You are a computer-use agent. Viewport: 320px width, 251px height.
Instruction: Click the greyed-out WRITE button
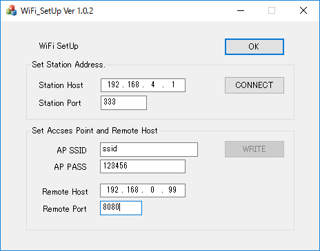tap(254, 149)
